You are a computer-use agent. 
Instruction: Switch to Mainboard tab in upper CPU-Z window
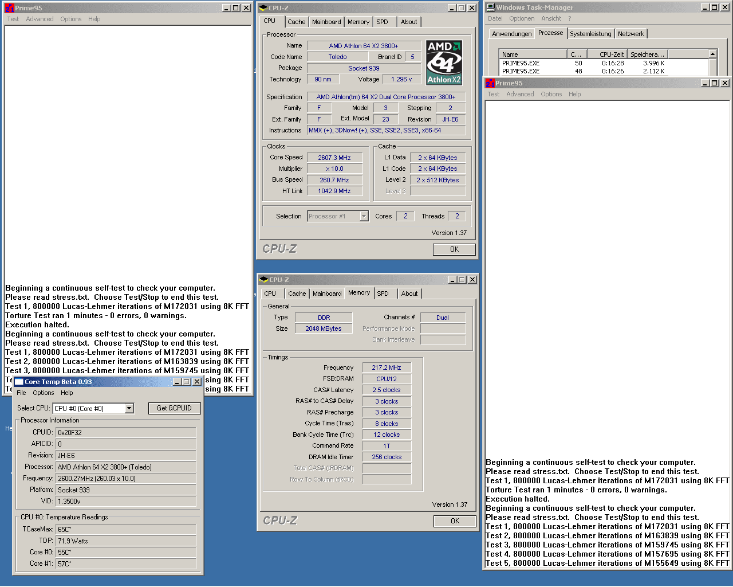pyautogui.click(x=326, y=22)
